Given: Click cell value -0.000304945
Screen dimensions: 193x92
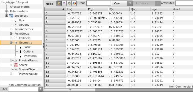Looking at the screenshot, I should [97, 18].
